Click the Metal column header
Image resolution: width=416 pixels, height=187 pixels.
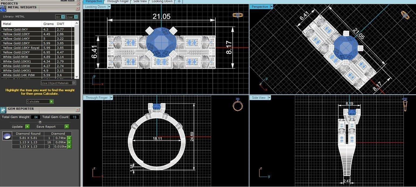coord(22,24)
